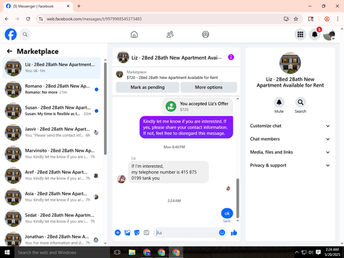Open the Chrome three-dot menu
The height and width of the screenshot is (258, 344).
point(338,19)
